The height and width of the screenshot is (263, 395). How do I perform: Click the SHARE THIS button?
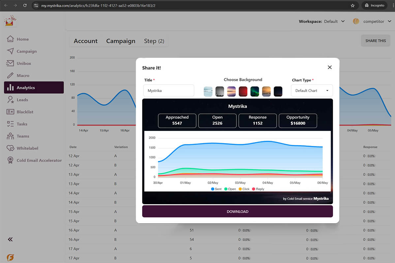375,41
